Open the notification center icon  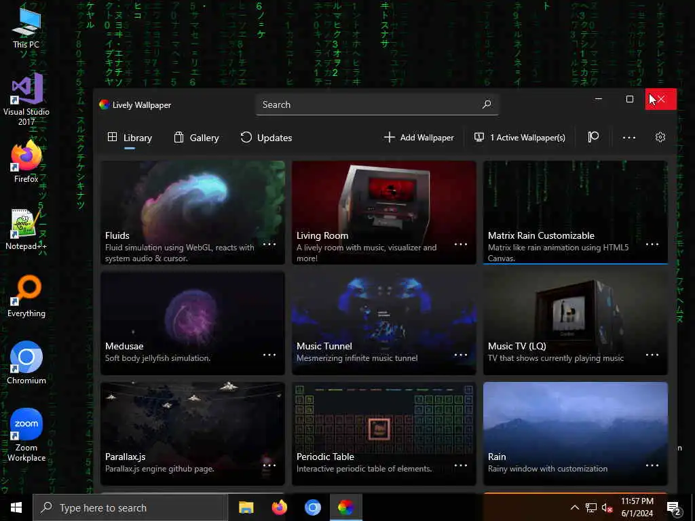[674, 508]
